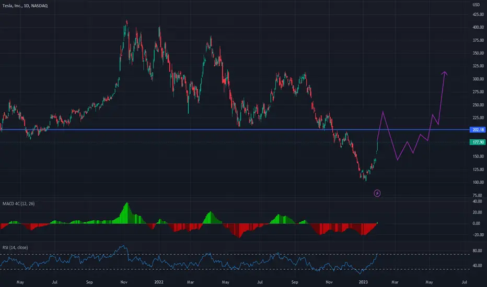Click the blue 202.18 price label
487x287 pixels.
coord(478,130)
